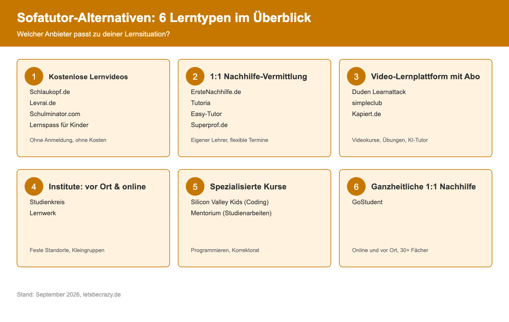Click the number 3 circle badge
Image resolution: width=509 pixels, height=322 pixels.
tap(356, 77)
